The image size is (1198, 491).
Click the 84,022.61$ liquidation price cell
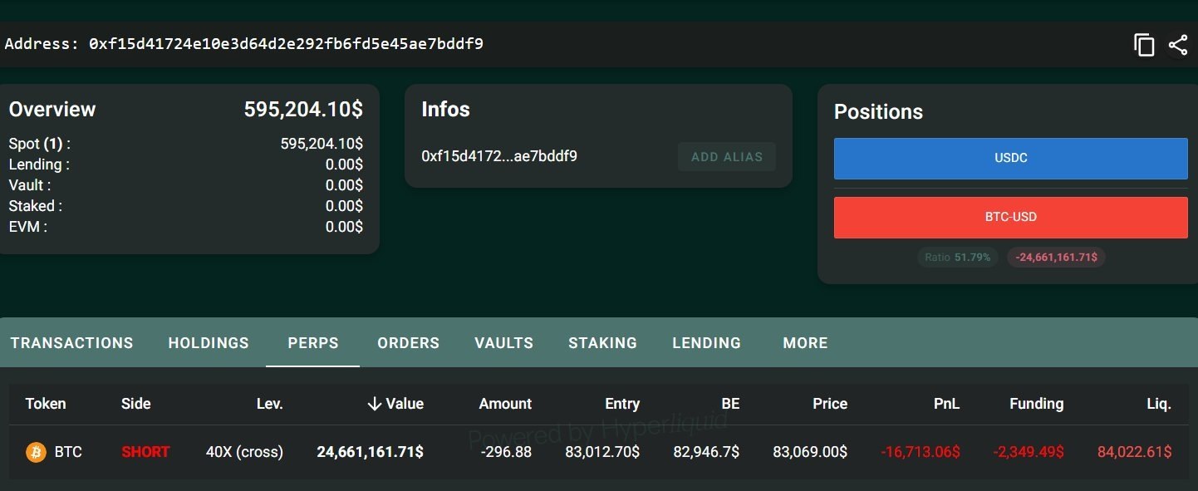click(x=1135, y=452)
